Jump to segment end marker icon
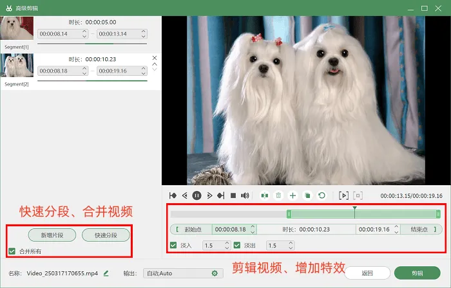 [x=220, y=195]
